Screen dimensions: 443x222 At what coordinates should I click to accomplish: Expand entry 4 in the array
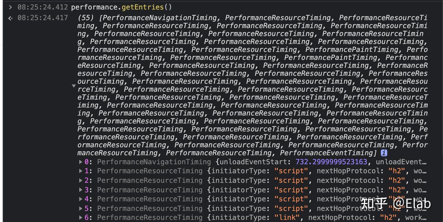pos(81,199)
